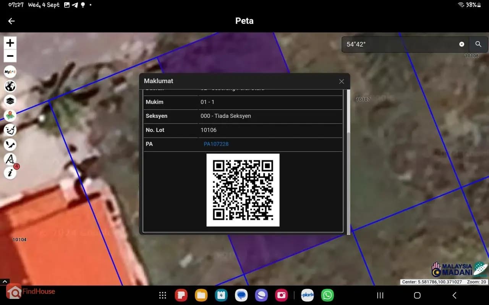This screenshot has width=489, height=305.
Task: Open the Camera app in dock
Action: pos(281,295)
